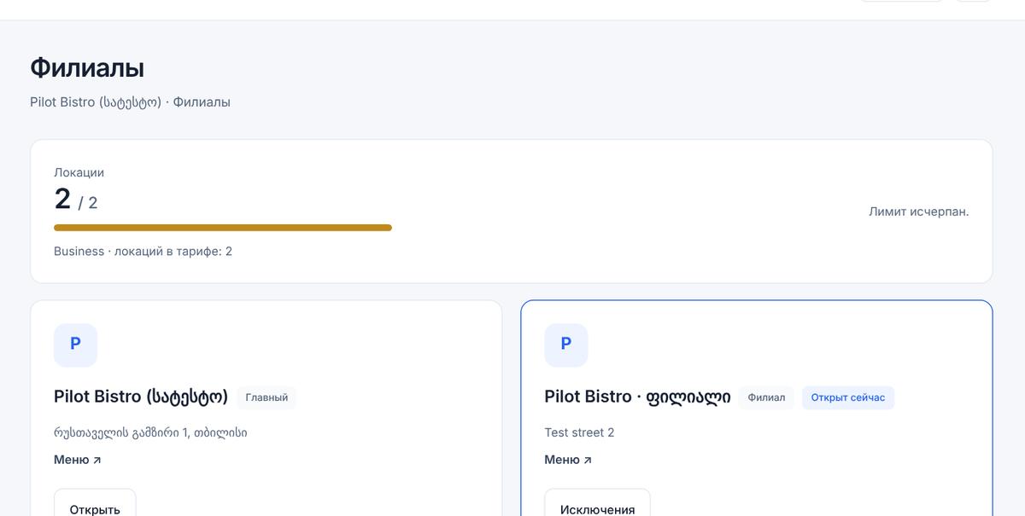The image size is (1025, 516).
Task: Open the Меню link under რუსთაველის გამზირი 1
Action: 78,460
